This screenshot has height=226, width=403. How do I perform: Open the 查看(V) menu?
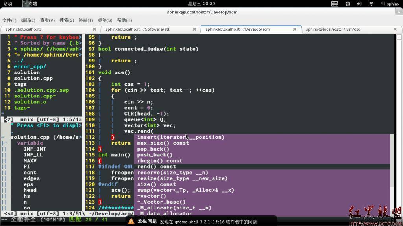pos(47,20)
